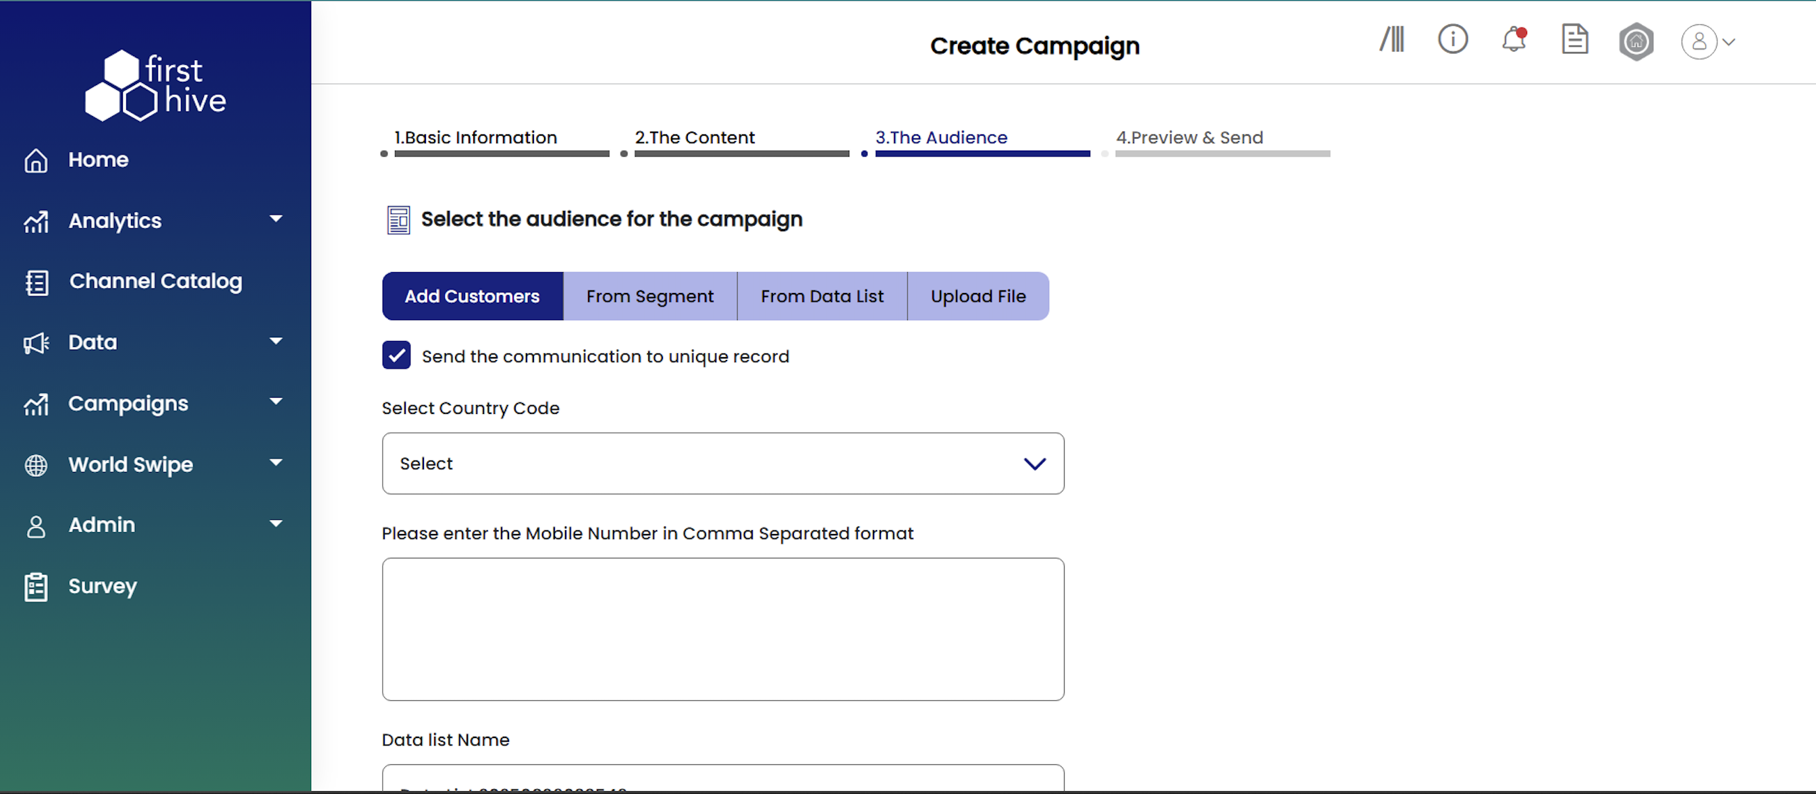The height and width of the screenshot is (794, 1816).
Task: Click the Data list Name label
Action: point(446,740)
